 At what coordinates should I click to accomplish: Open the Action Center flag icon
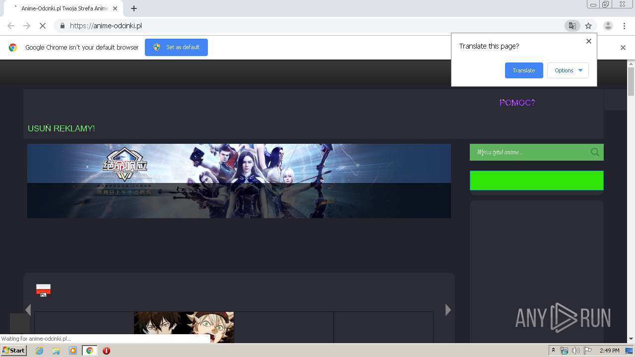pos(588,351)
